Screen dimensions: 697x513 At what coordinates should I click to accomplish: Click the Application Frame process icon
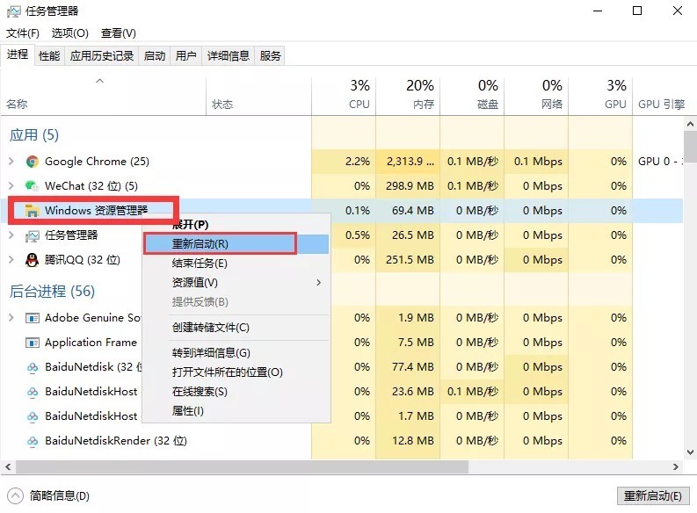point(32,343)
